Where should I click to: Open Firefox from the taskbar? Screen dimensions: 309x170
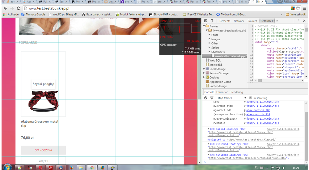tap(71, 168)
